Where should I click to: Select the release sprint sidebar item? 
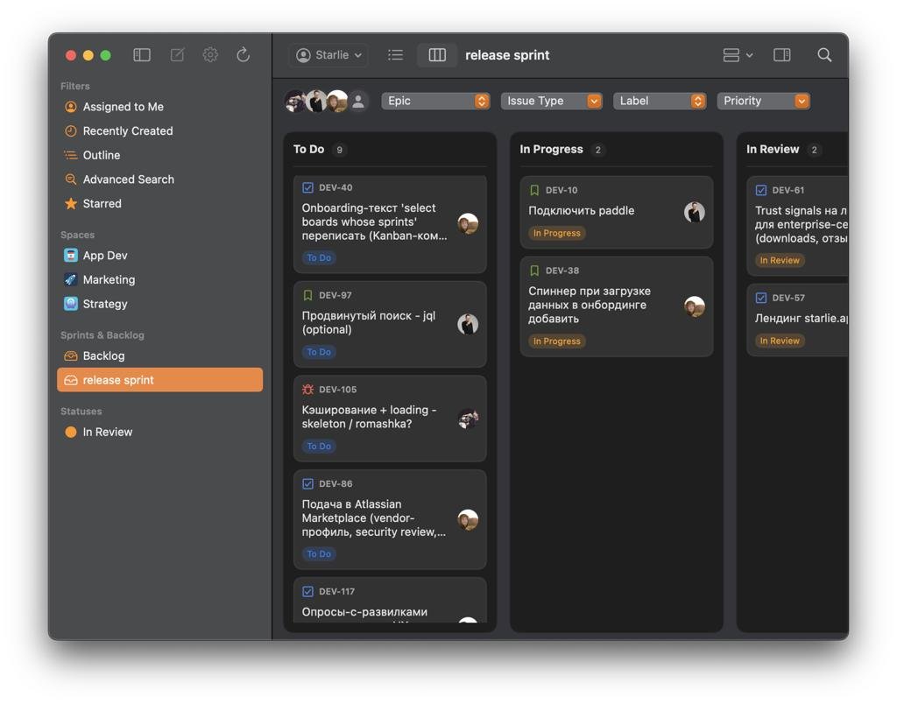tap(159, 380)
